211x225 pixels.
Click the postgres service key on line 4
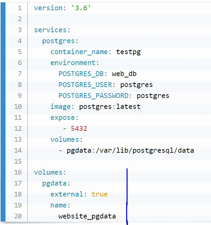pos(58,41)
